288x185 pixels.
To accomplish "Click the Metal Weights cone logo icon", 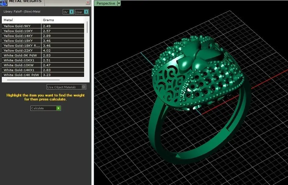I will coord(4,3).
